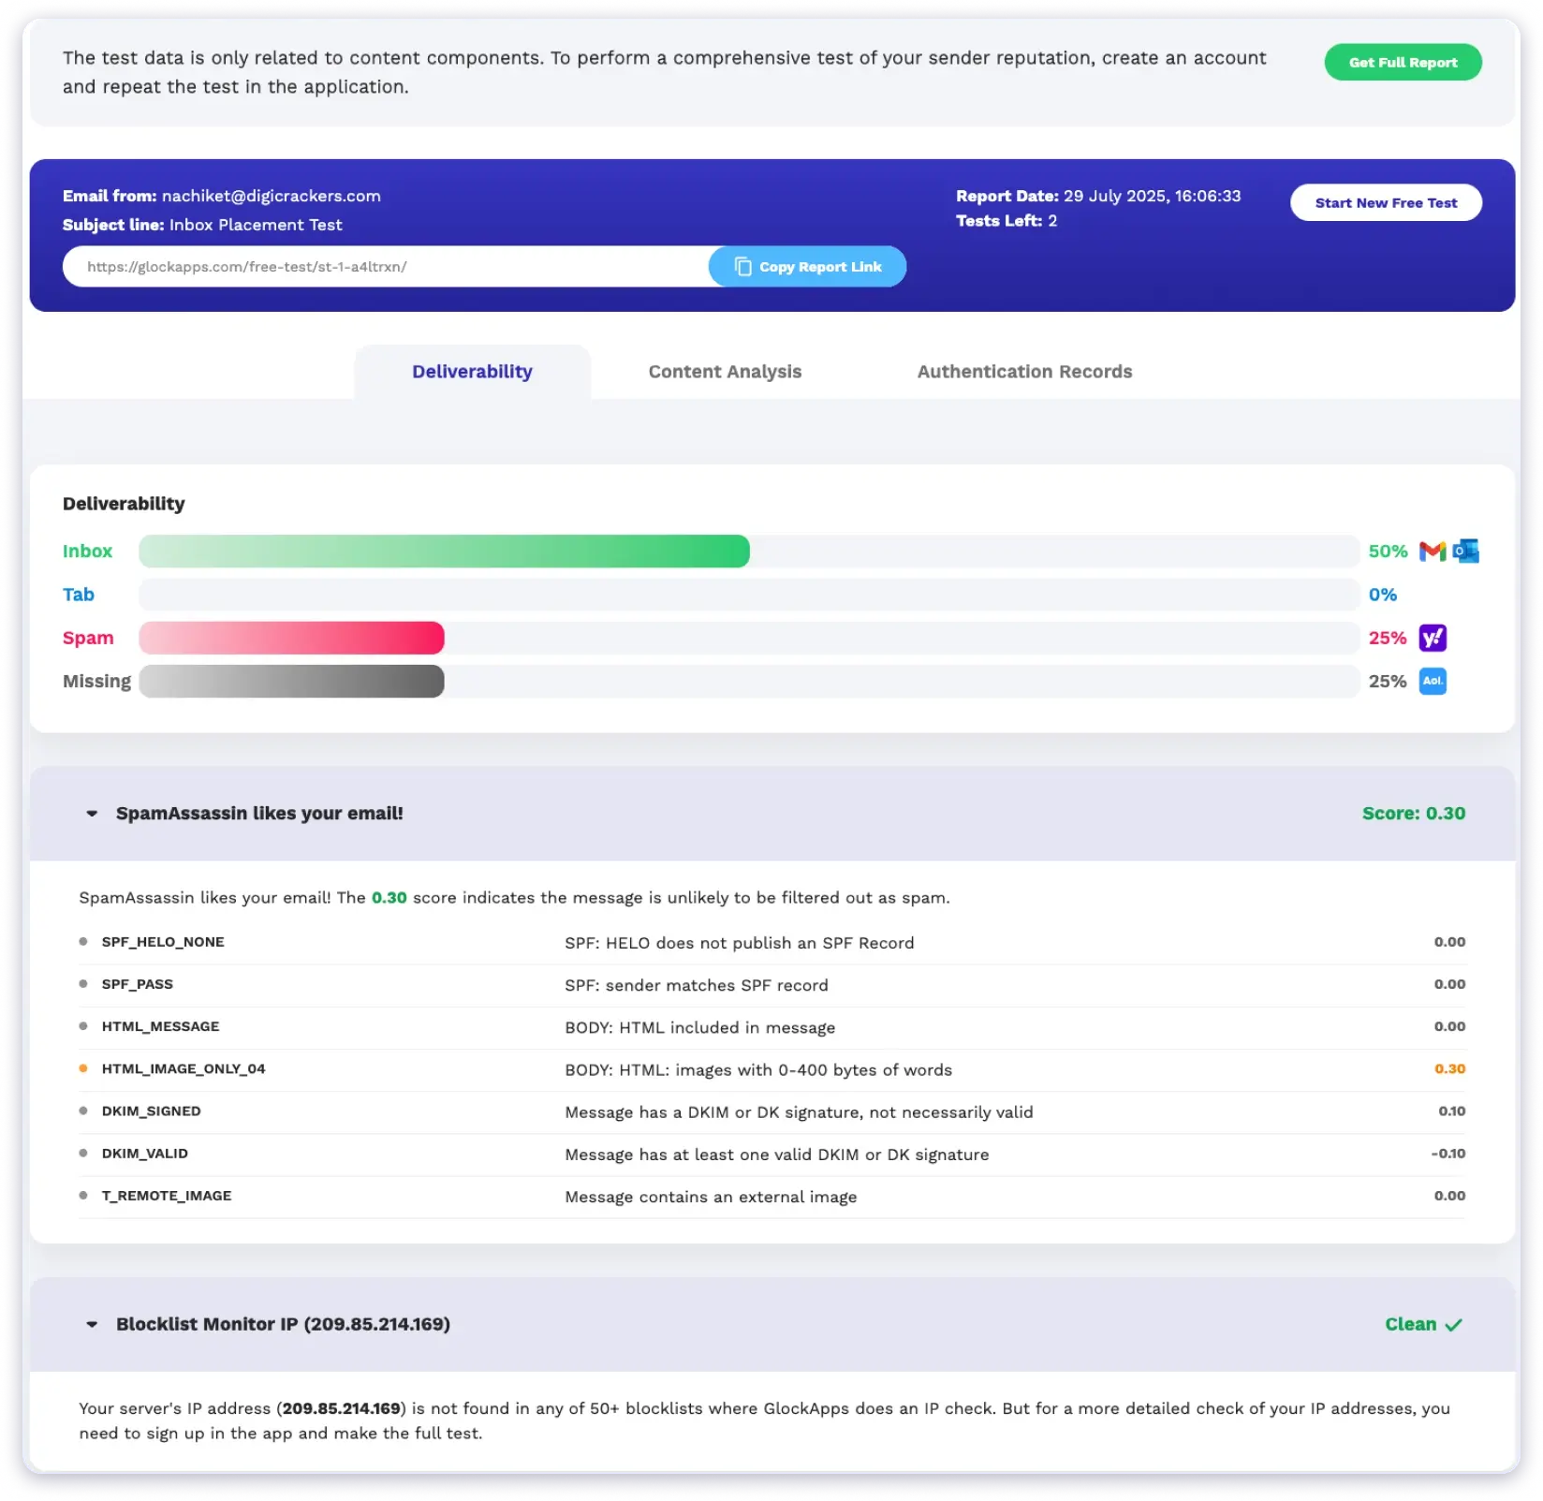Click the Copy Report Link button
The height and width of the screenshot is (1501, 1543).
coord(807,266)
